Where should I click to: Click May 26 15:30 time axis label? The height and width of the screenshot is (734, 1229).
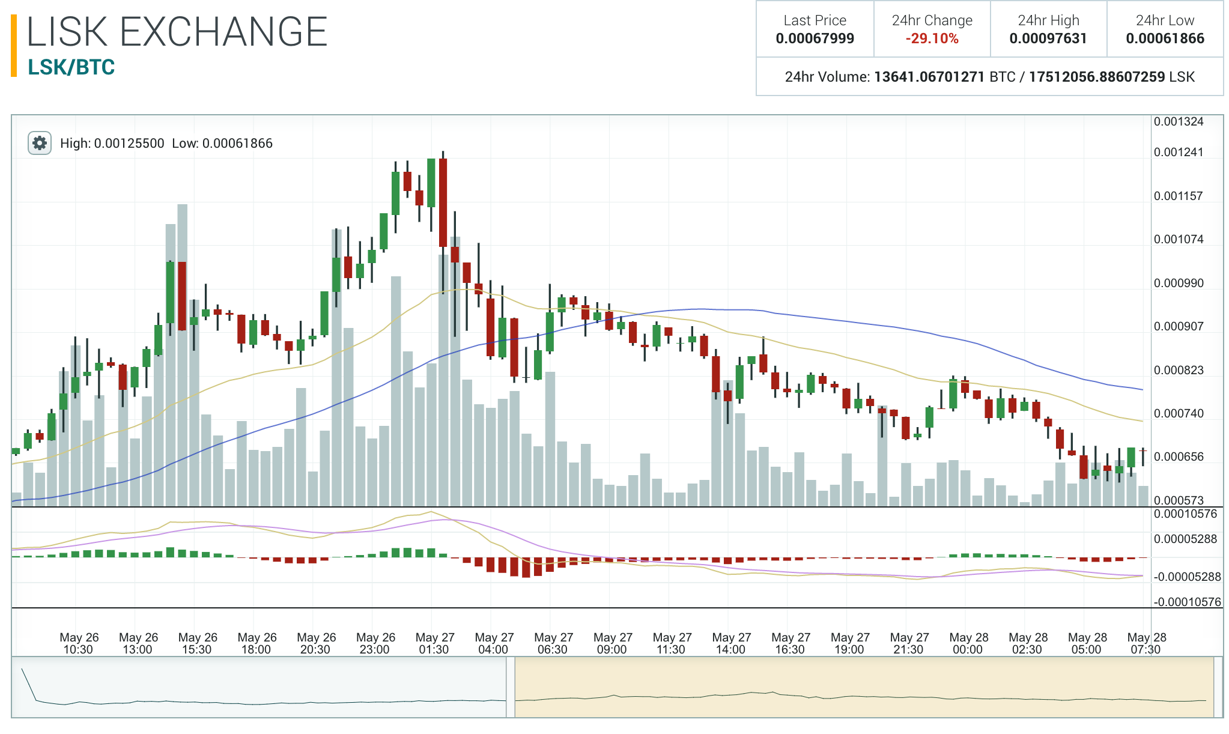point(198,643)
